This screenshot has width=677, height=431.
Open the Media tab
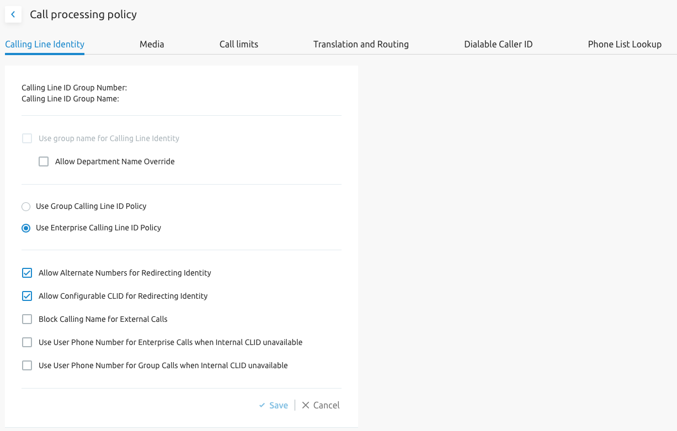coord(152,44)
